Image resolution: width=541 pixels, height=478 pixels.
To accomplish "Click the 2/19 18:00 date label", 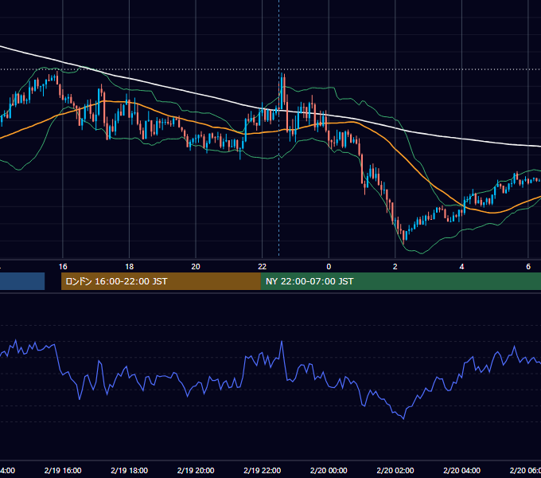I will 130,470.
